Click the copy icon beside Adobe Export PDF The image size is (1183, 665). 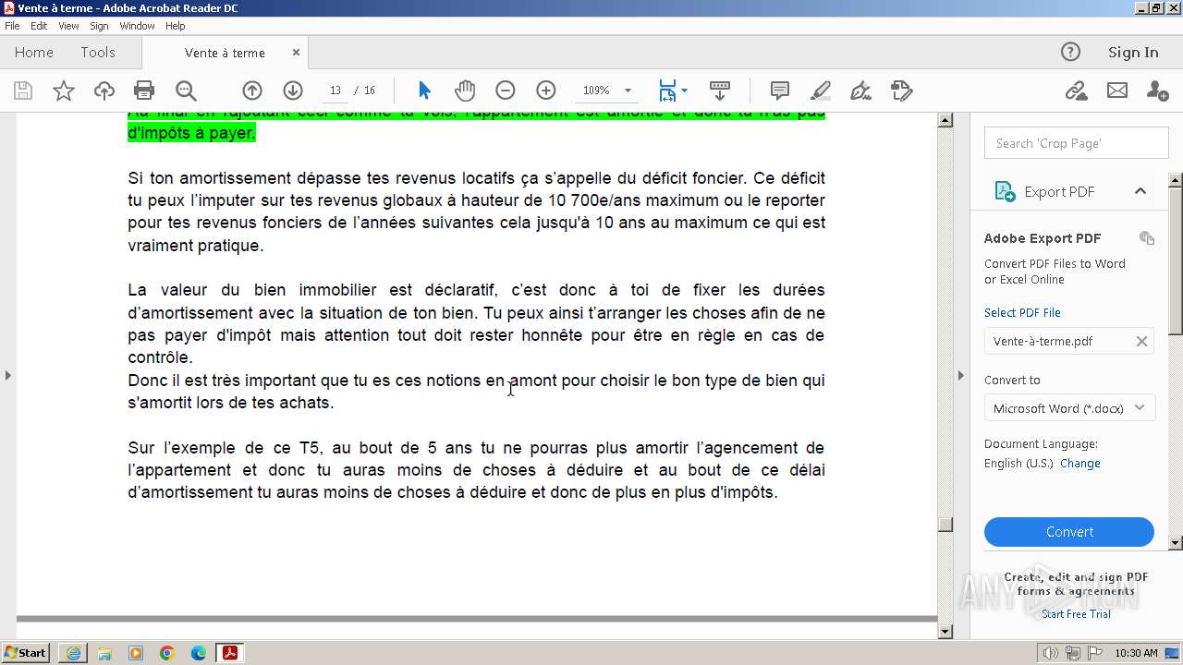[x=1147, y=238]
